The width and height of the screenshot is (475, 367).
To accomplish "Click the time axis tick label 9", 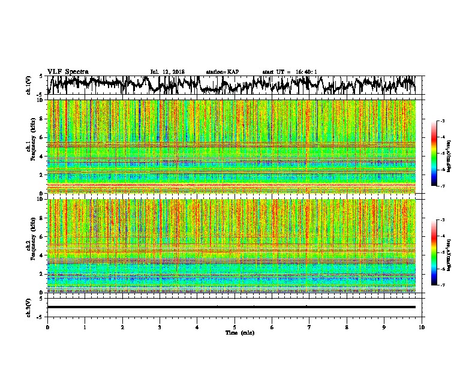I will 384,327.
